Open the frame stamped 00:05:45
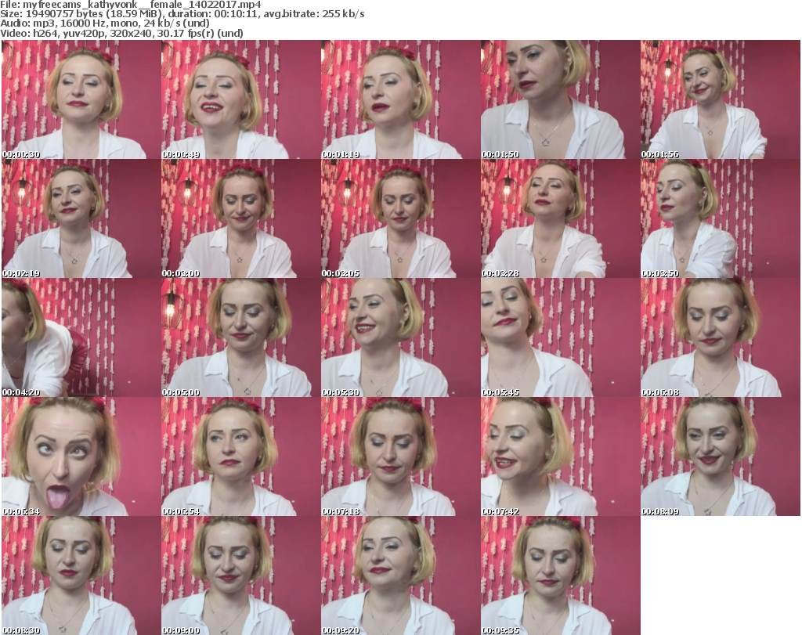The image size is (802, 635). (560, 338)
